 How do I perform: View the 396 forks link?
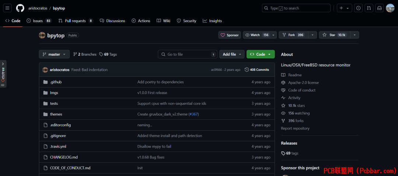coord(292,121)
